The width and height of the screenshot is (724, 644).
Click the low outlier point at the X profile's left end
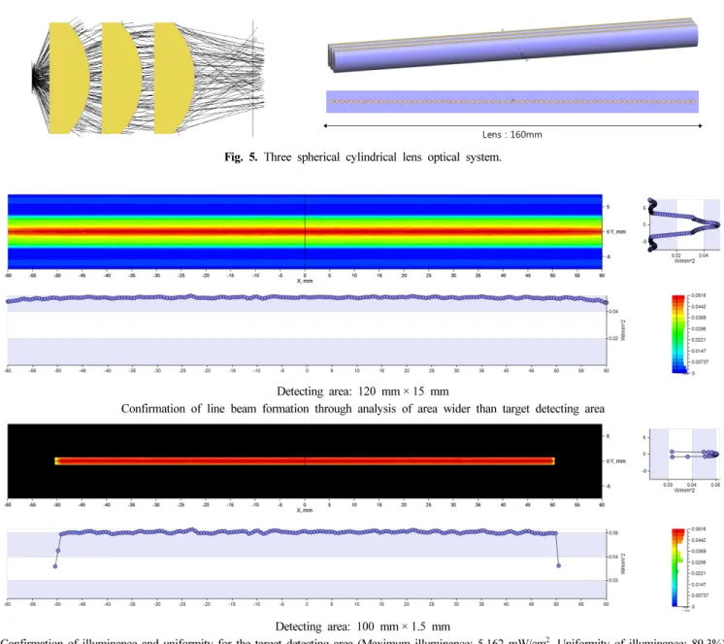pyautogui.click(x=55, y=566)
